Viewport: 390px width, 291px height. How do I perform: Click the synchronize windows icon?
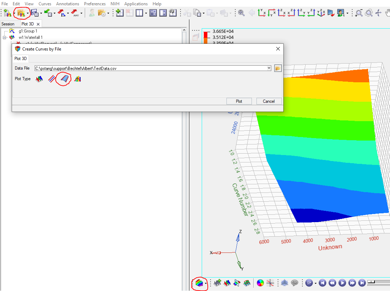coord(173,13)
